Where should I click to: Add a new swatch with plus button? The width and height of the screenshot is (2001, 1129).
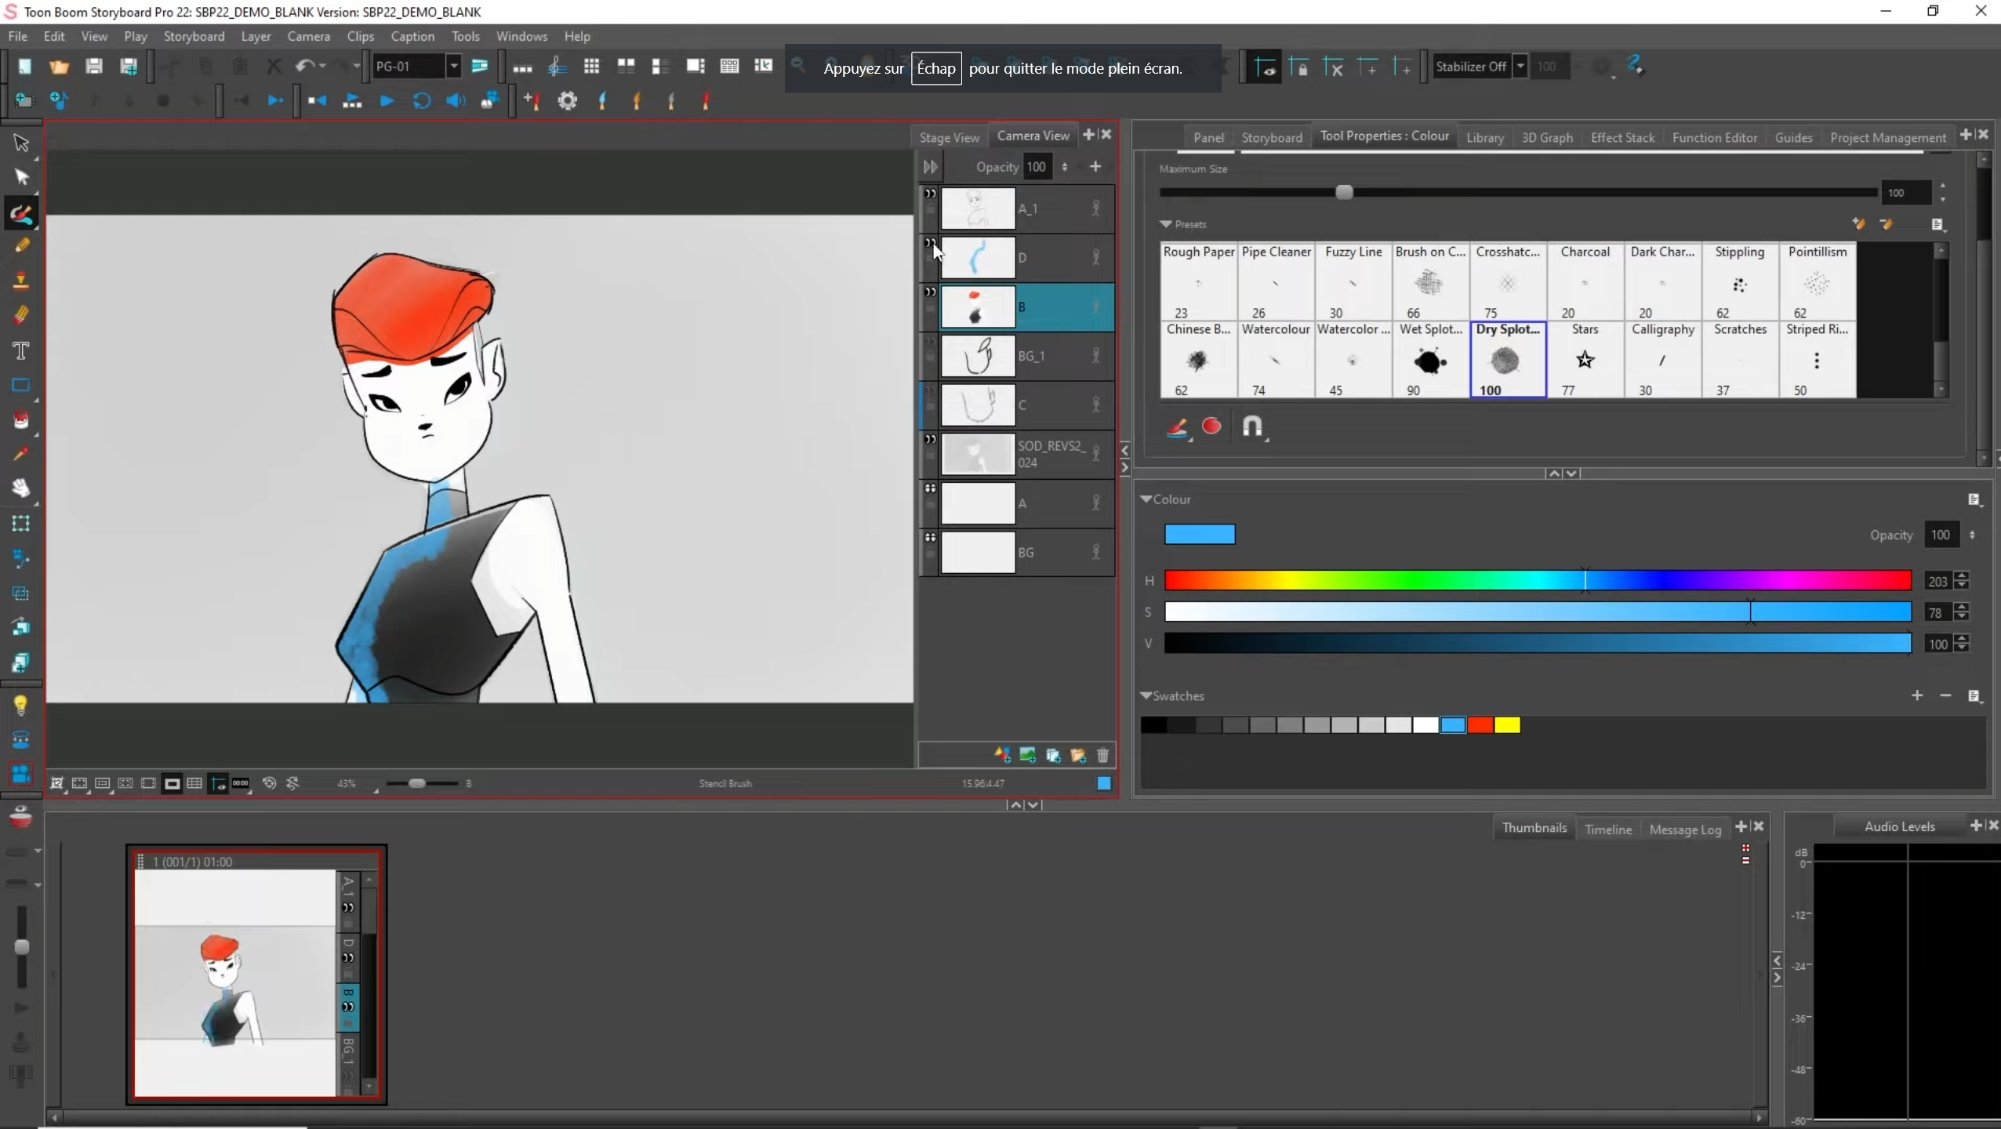[1917, 695]
